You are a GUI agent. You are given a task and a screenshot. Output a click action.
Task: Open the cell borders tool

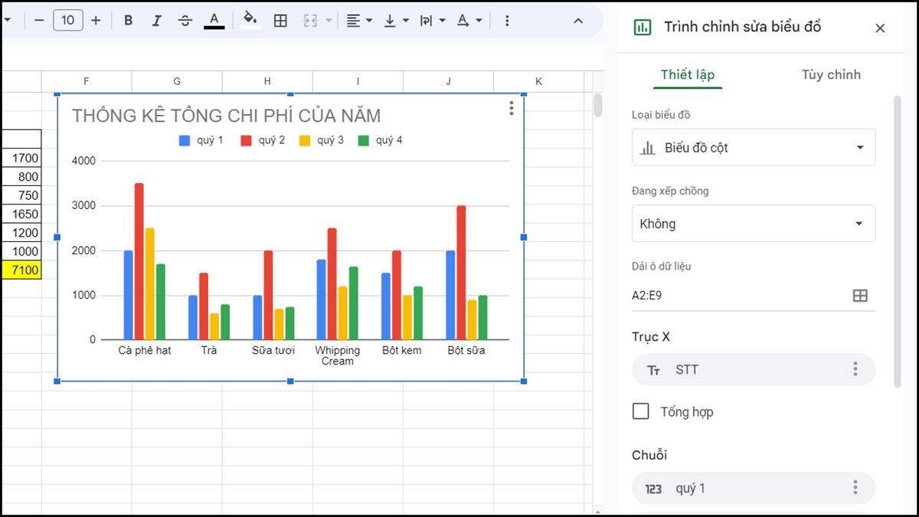pos(280,21)
